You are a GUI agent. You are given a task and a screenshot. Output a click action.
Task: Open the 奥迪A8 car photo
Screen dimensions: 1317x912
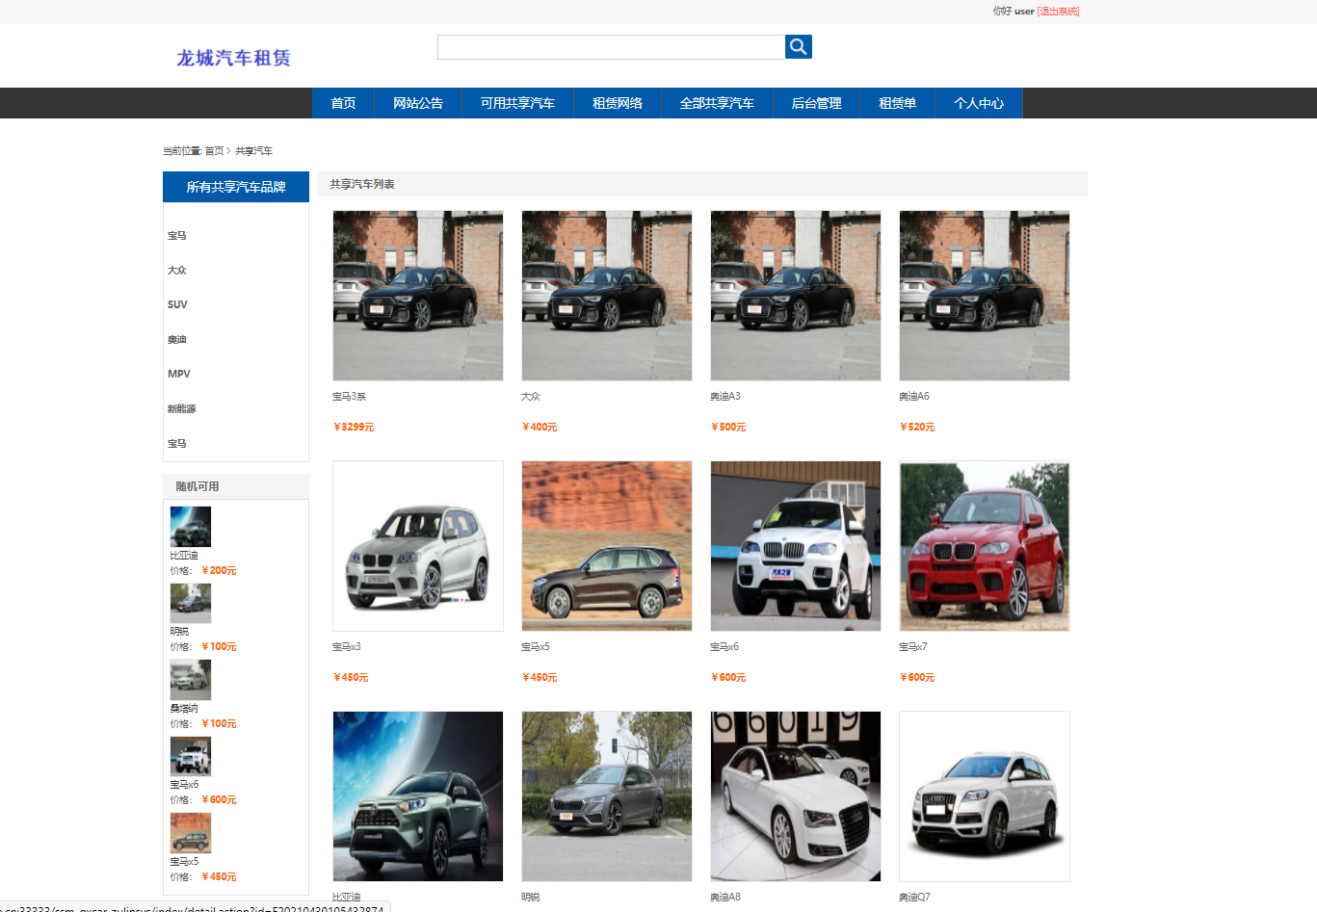point(796,796)
